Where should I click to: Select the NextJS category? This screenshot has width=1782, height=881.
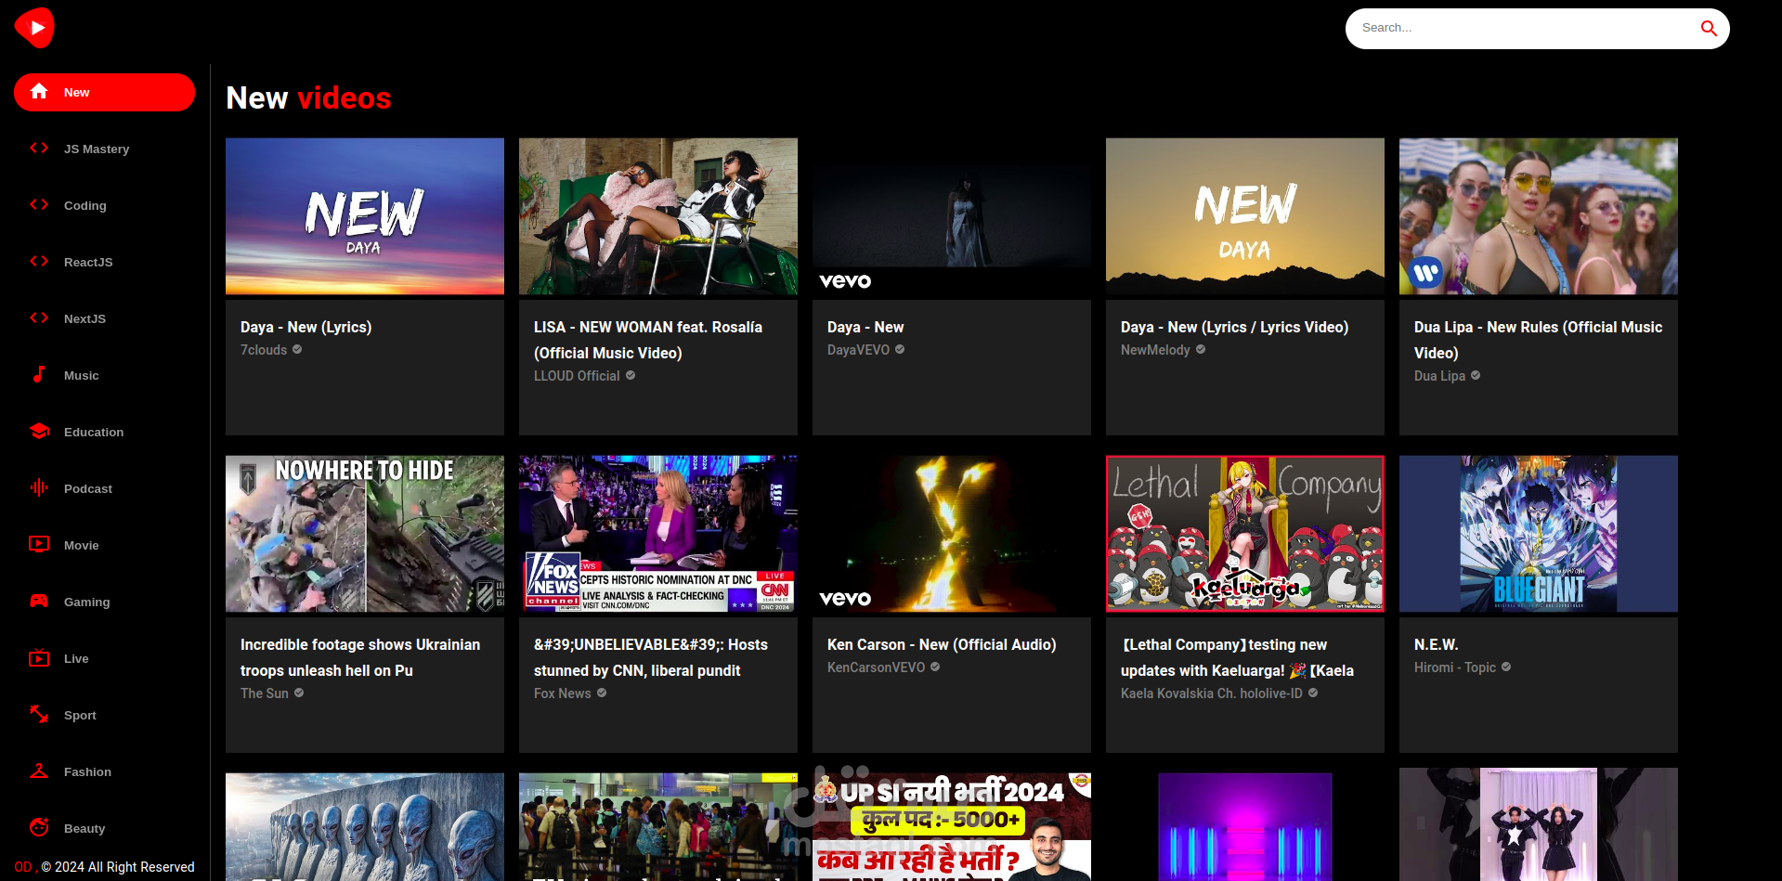click(x=104, y=318)
